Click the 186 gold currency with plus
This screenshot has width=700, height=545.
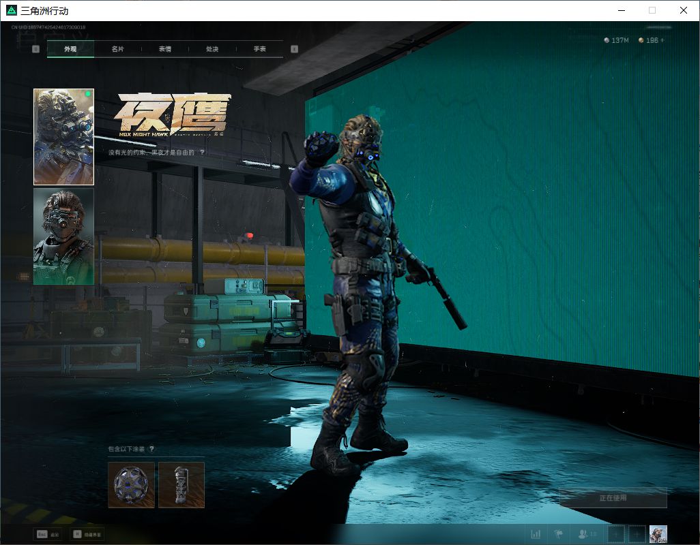[x=652, y=41]
